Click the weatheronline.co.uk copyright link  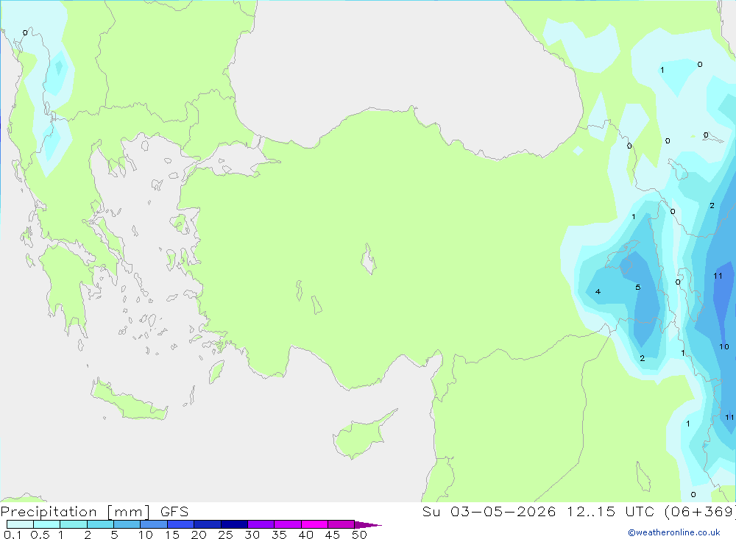click(674, 532)
